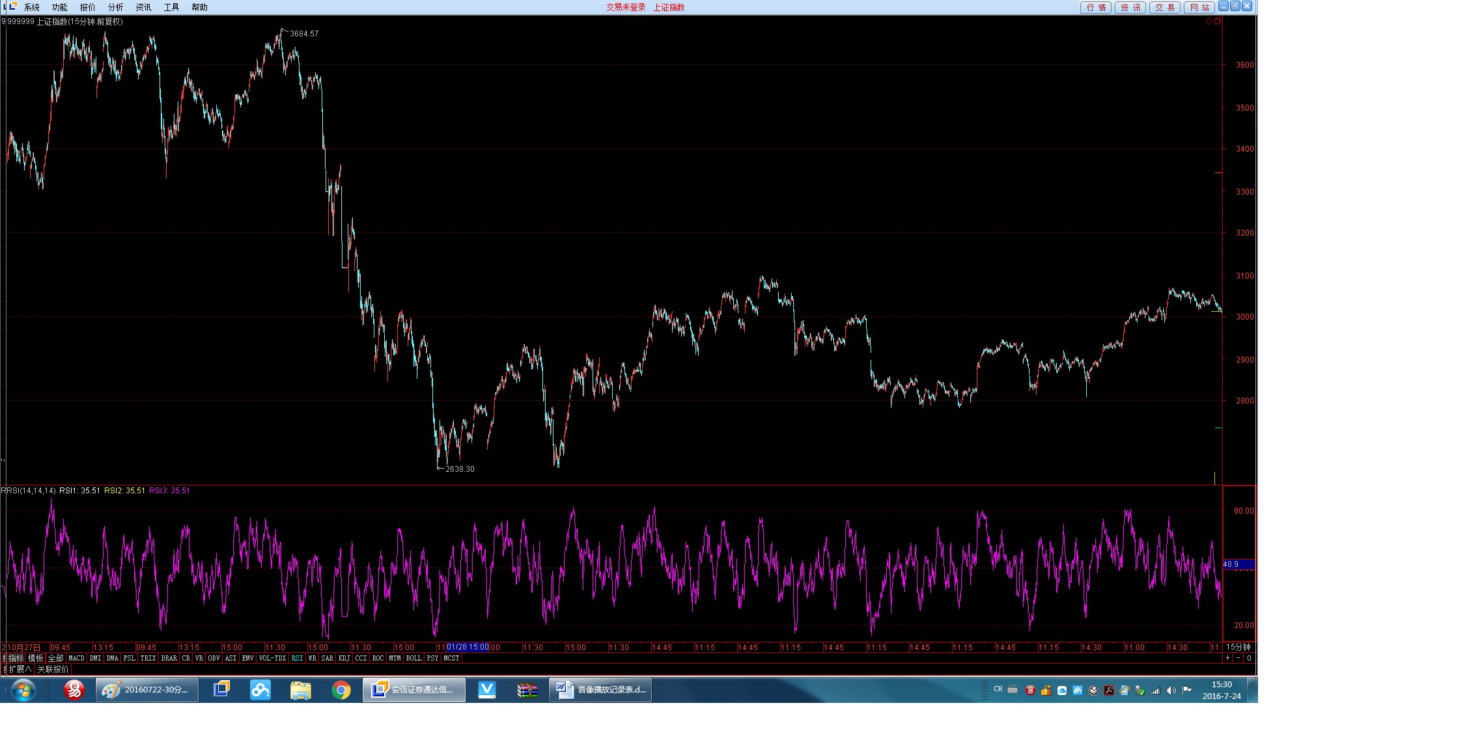This screenshot has height=740, width=1469.
Task: Click the 3684.57 high price label
Action: pos(304,34)
